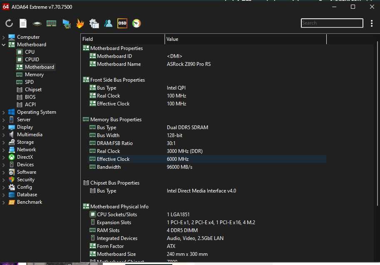Expand the Computer tree node
This screenshot has height=265, width=380.
pos(3,37)
